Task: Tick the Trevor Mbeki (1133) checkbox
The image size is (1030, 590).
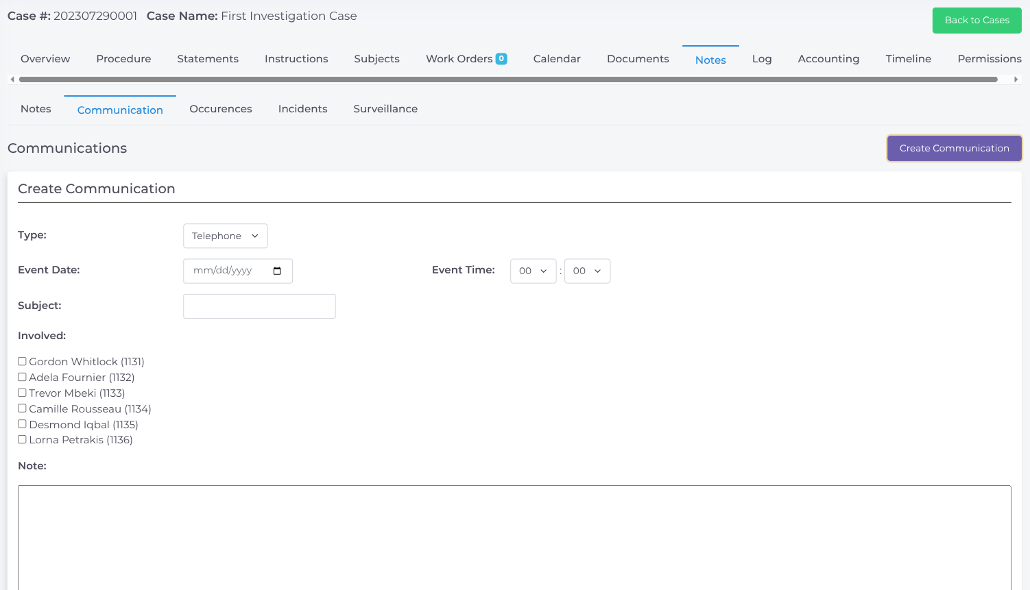Action: coord(22,393)
